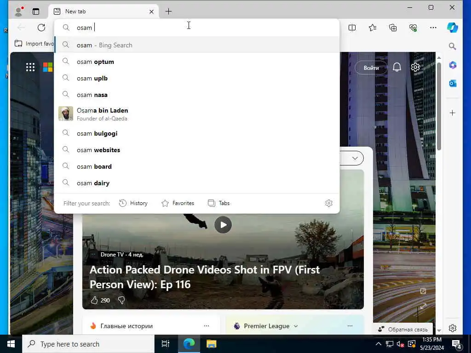
Task: Open the Collections icon
Action: pos(393,28)
